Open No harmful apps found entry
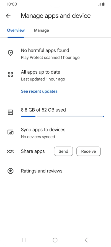This screenshot has height=247, width=111. tap(55, 54)
